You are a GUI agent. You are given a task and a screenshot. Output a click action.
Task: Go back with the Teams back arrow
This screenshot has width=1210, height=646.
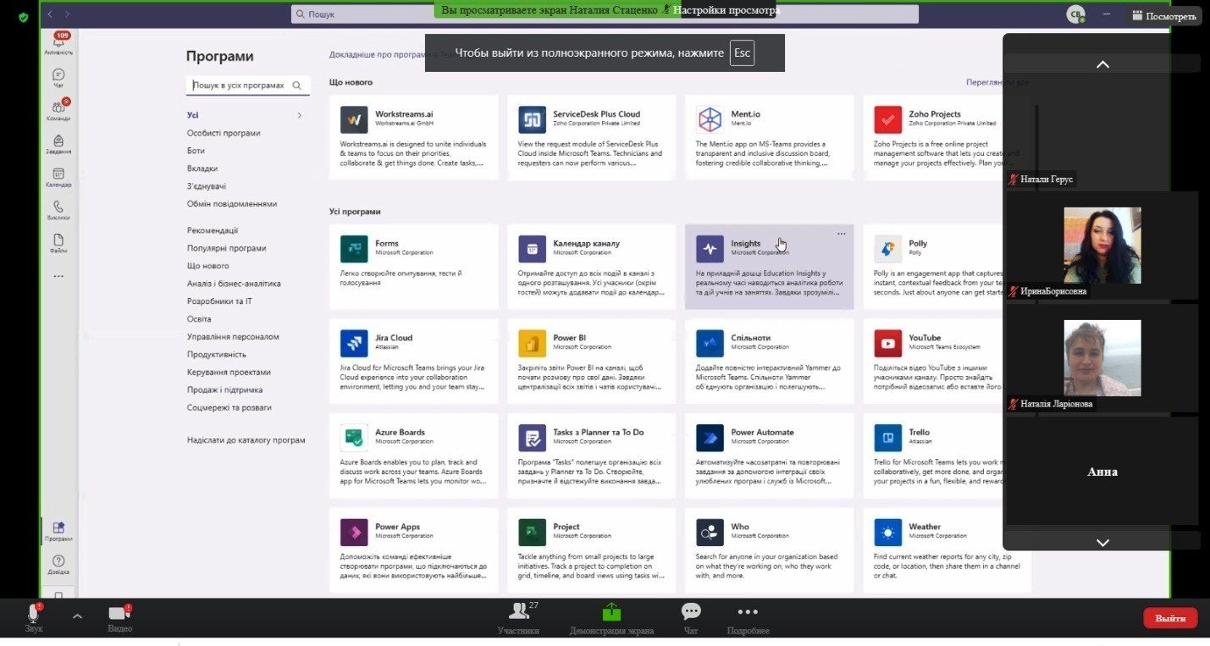pos(51,14)
